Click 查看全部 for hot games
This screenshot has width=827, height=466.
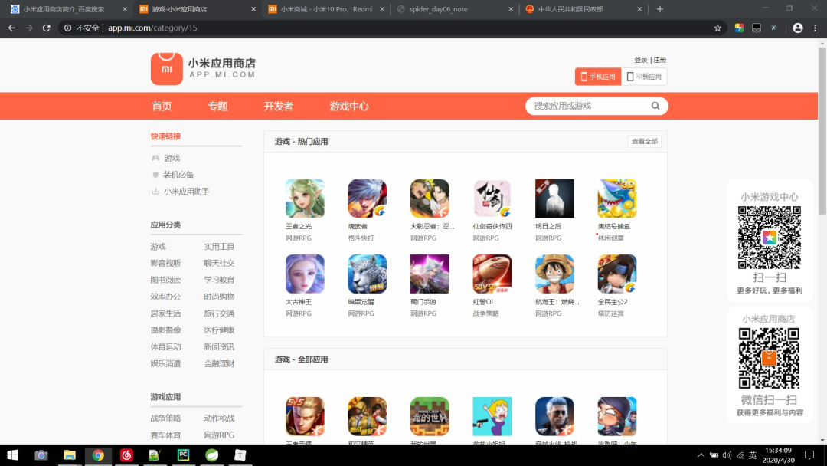[645, 142]
